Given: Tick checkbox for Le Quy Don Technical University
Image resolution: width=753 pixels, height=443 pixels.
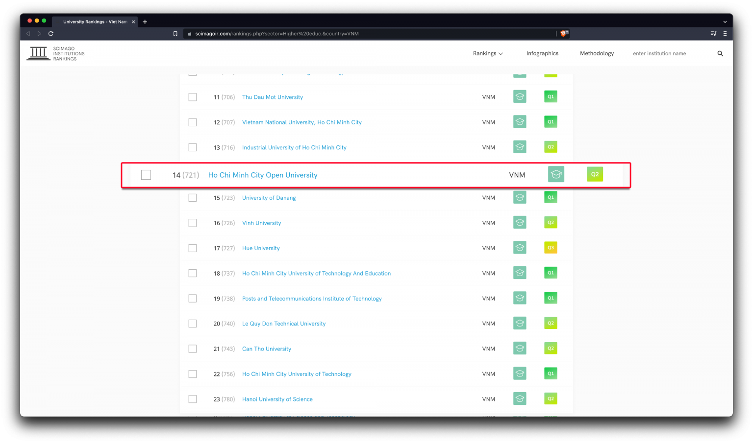Looking at the screenshot, I should pos(193,324).
